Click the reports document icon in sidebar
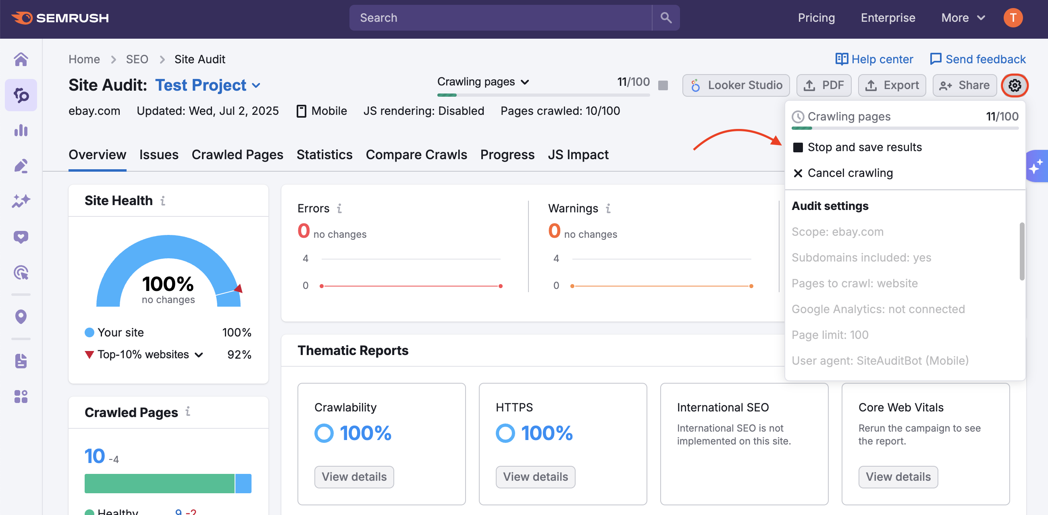1048x515 pixels. click(x=21, y=361)
